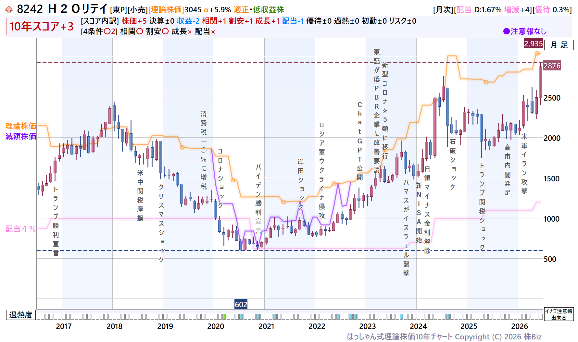Select the 月足 timeframe button
The height and width of the screenshot is (342, 578).
(x=559, y=45)
